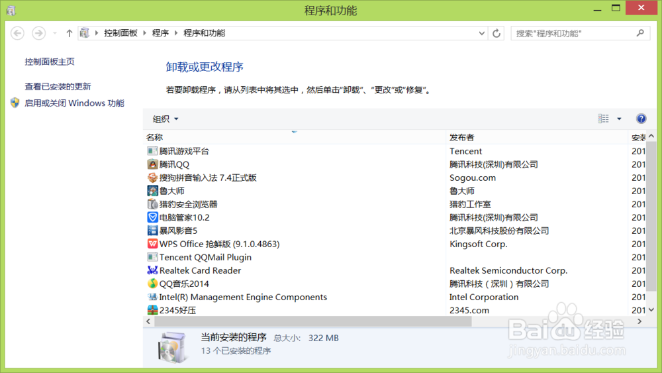Image resolution: width=662 pixels, height=373 pixels.
Task: Click Realtek Semiconductor Corp. publisher cell
Action: click(x=508, y=270)
